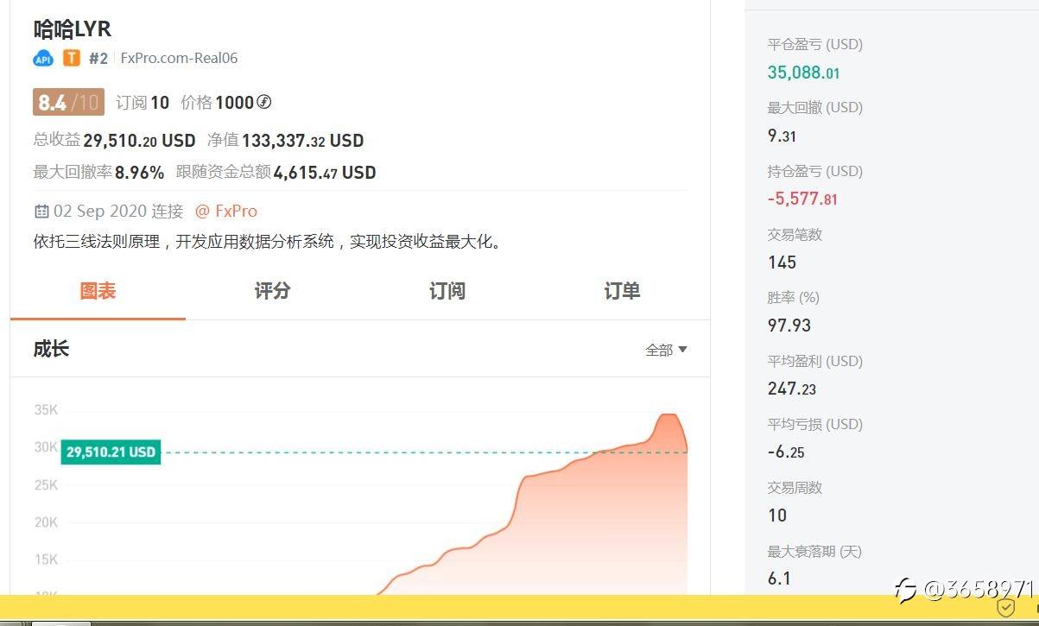Image resolution: width=1039 pixels, height=626 pixels.
Task: Click the shield icon at bottom right
Action: [x=1005, y=608]
